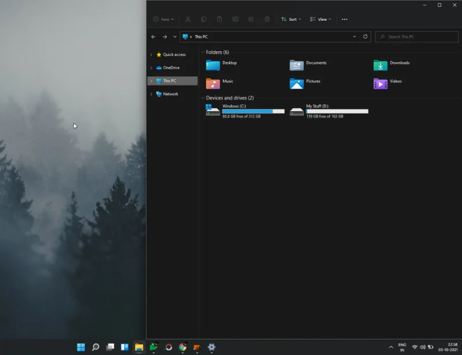
Task: Cut the selection using the scissors icon
Action: (x=188, y=19)
